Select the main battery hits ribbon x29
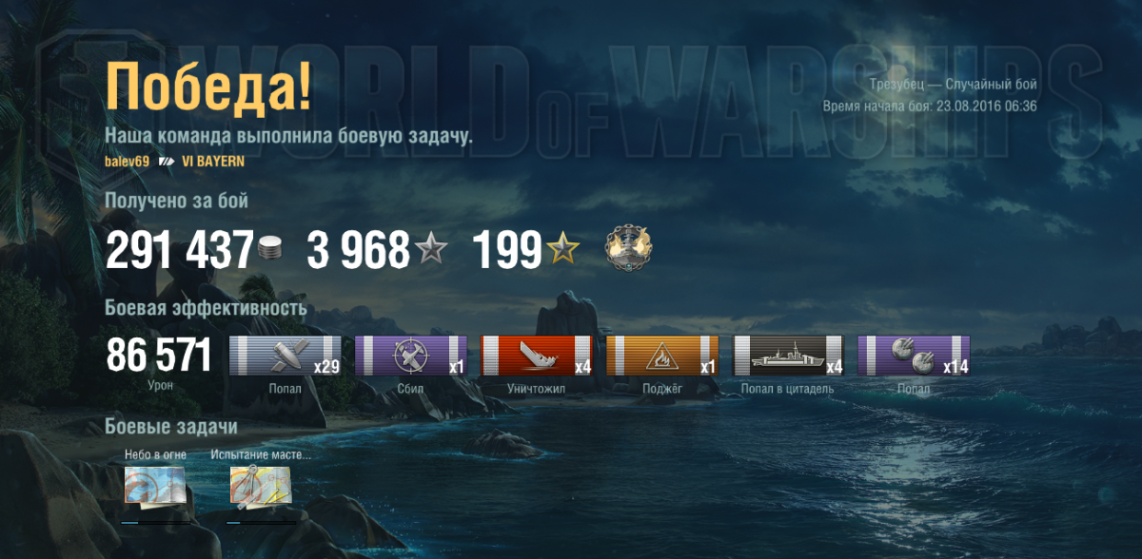The height and width of the screenshot is (559, 1142). point(285,356)
